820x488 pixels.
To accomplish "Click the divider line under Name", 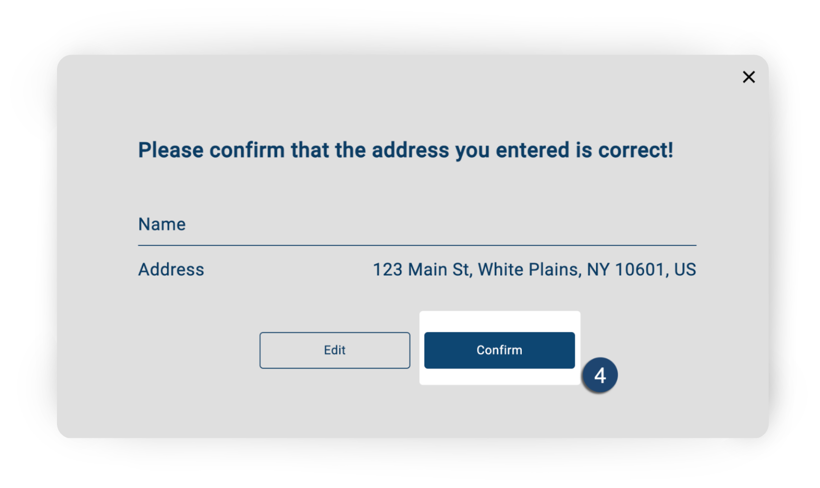I will tap(417, 245).
